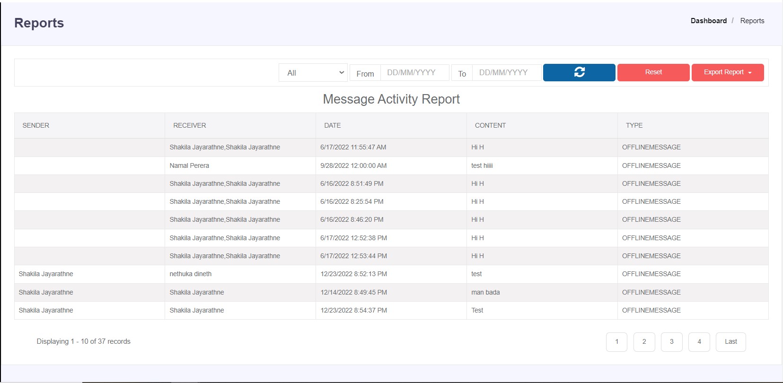Click the From label
The width and height of the screenshot is (783, 383).
tap(365, 73)
